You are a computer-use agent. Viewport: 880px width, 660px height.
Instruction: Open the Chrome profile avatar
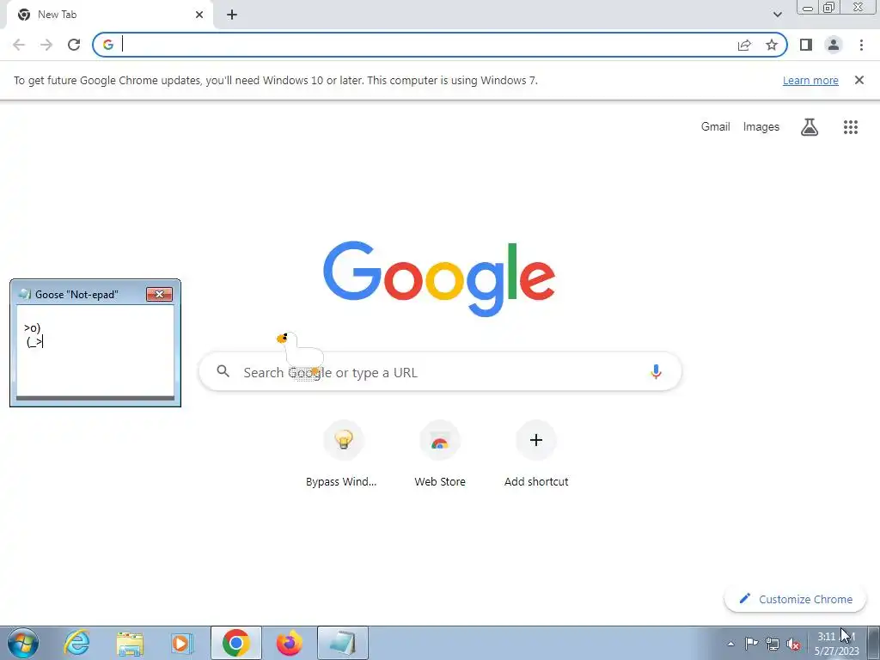pos(834,45)
